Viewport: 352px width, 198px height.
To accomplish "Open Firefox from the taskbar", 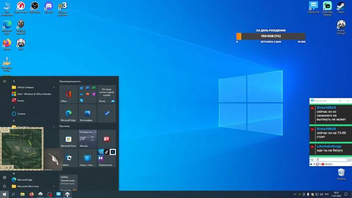I will (x=31, y=194).
